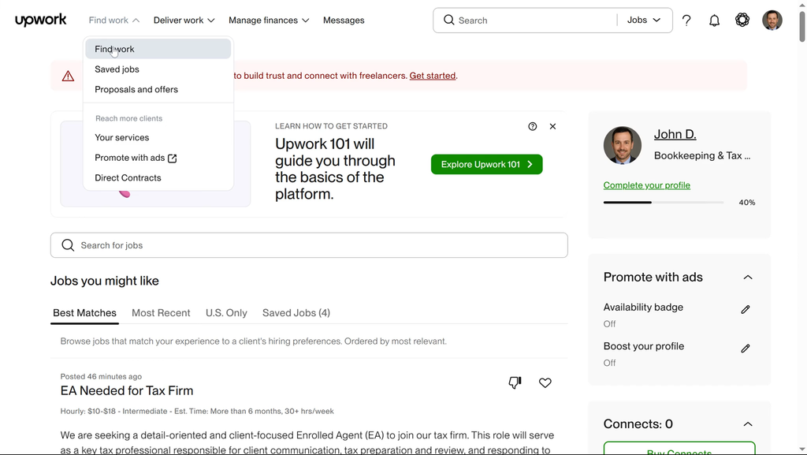The image size is (807, 455).
Task: Expand the Deliver work menu
Action: pyautogui.click(x=184, y=21)
